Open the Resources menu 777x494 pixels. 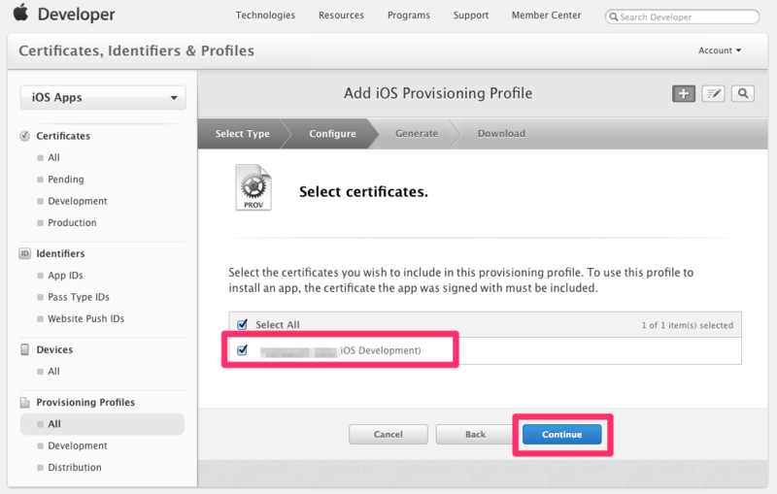point(341,16)
